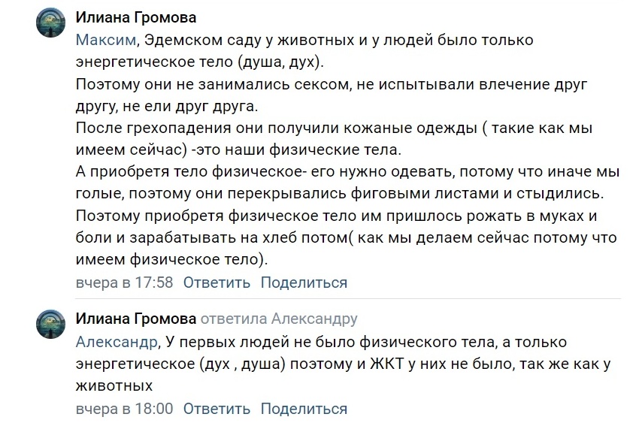Open Илиана Громова's profile from first comment name
This screenshot has width=642, height=423.
(137, 17)
